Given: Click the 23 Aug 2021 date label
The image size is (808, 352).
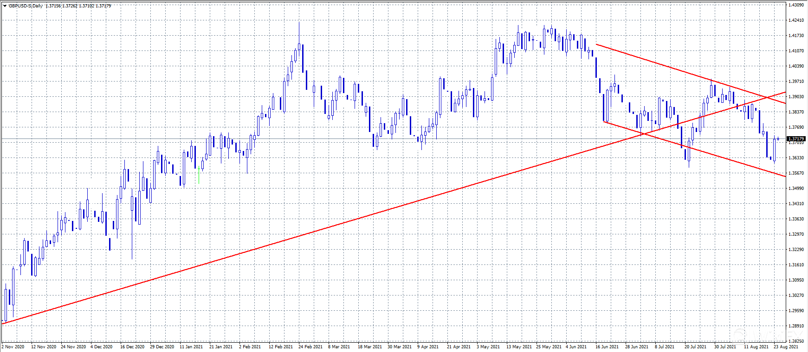Looking at the screenshot, I should tap(786, 346).
